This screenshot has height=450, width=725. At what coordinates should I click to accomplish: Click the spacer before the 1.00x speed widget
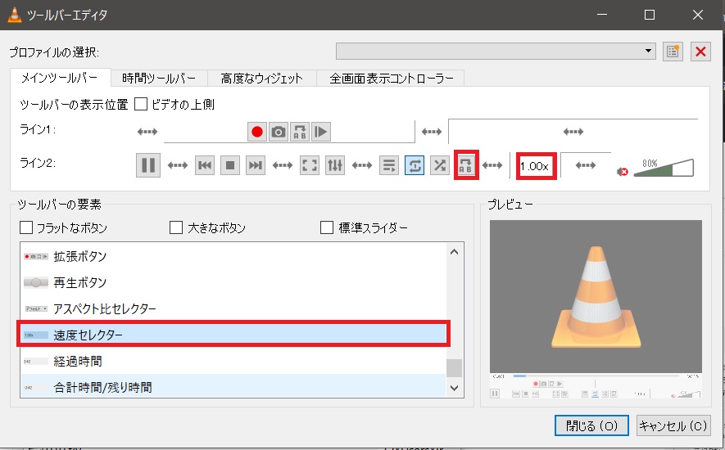pos(492,165)
